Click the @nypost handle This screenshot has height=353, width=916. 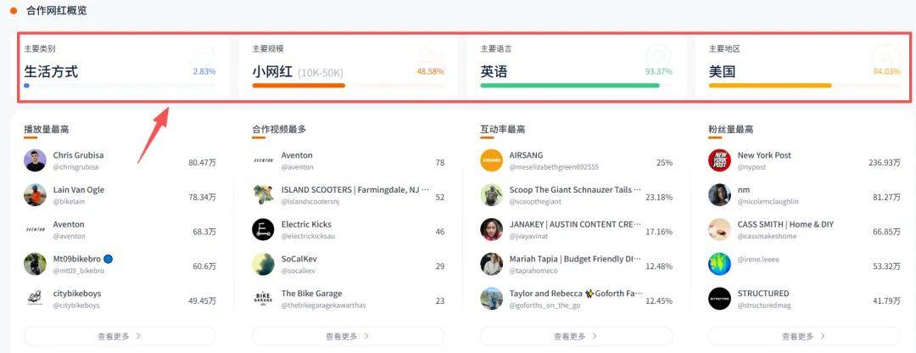click(751, 166)
